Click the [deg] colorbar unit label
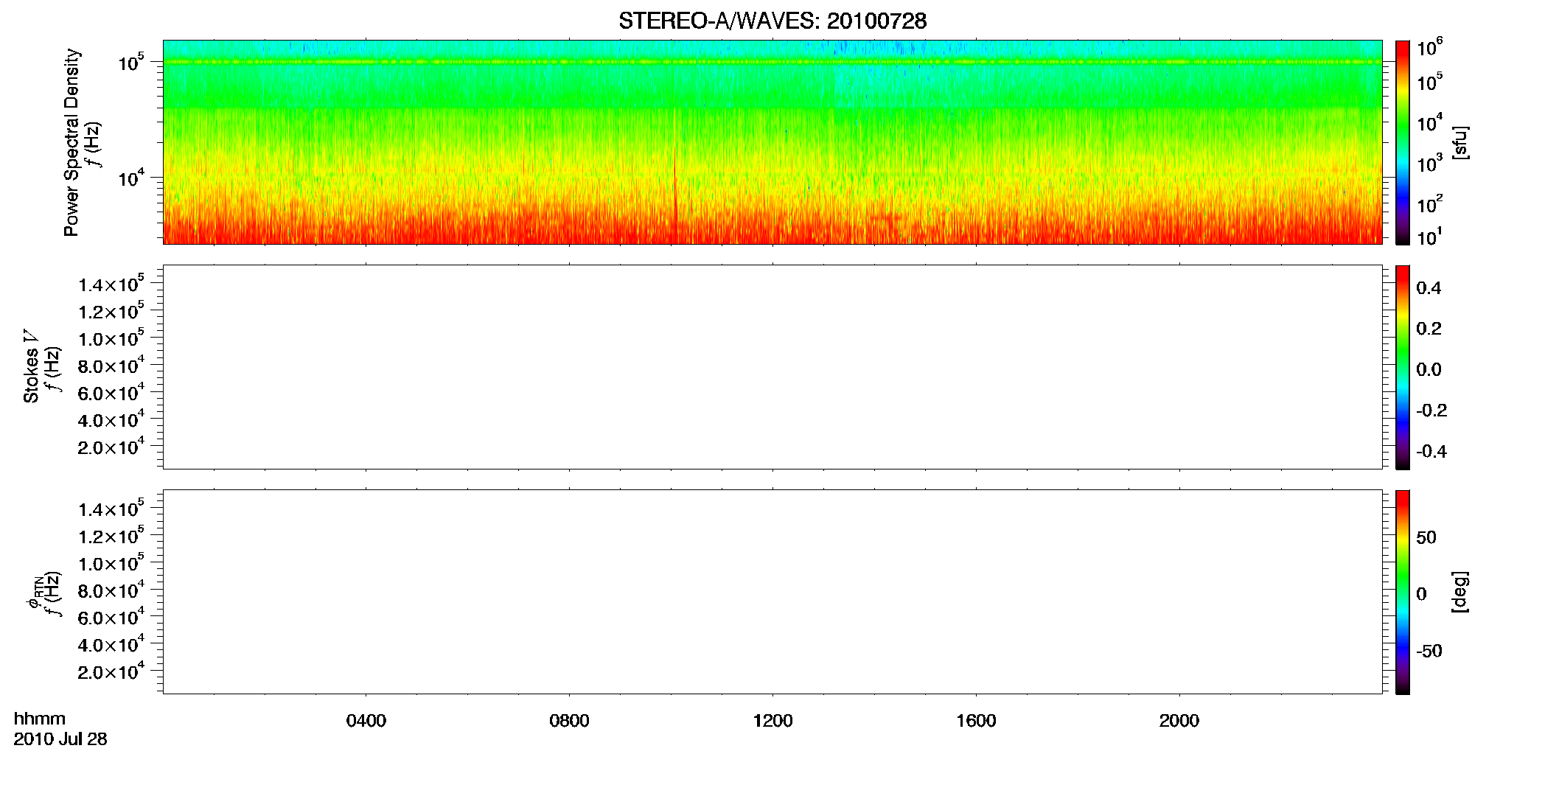 pos(1460,592)
